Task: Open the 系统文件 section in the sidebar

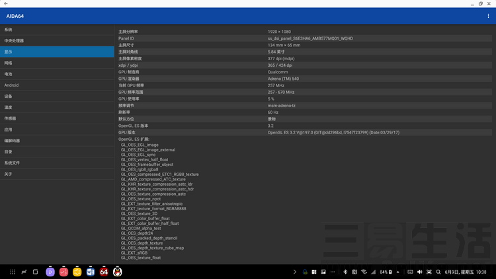Action: click(12, 163)
